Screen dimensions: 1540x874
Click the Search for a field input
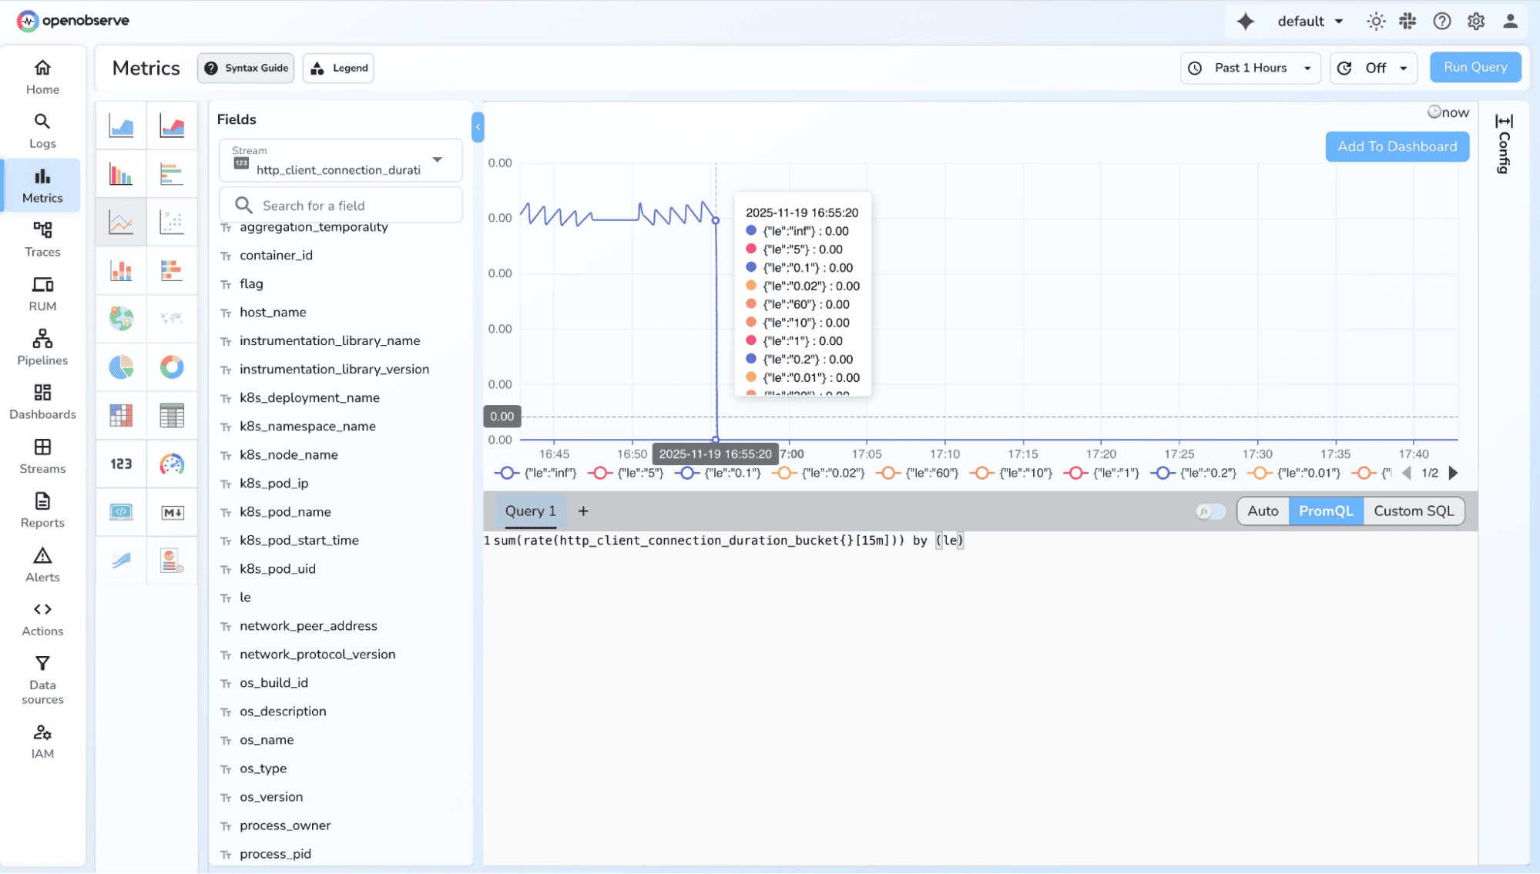(340, 206)
